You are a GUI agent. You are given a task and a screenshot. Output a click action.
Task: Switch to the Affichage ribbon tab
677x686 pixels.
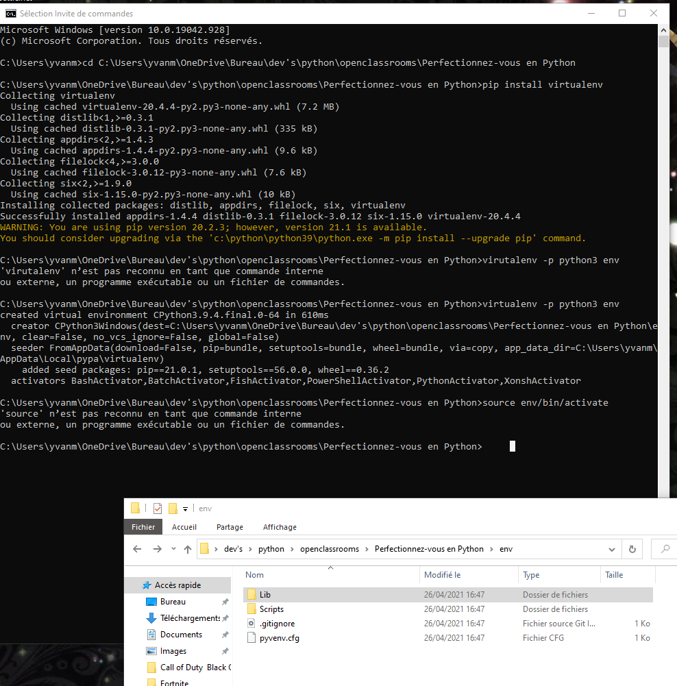coord(280,527)
